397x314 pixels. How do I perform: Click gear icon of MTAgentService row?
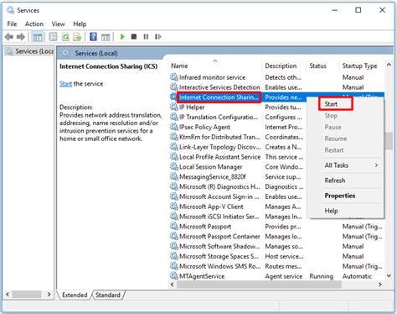point(174,276)
